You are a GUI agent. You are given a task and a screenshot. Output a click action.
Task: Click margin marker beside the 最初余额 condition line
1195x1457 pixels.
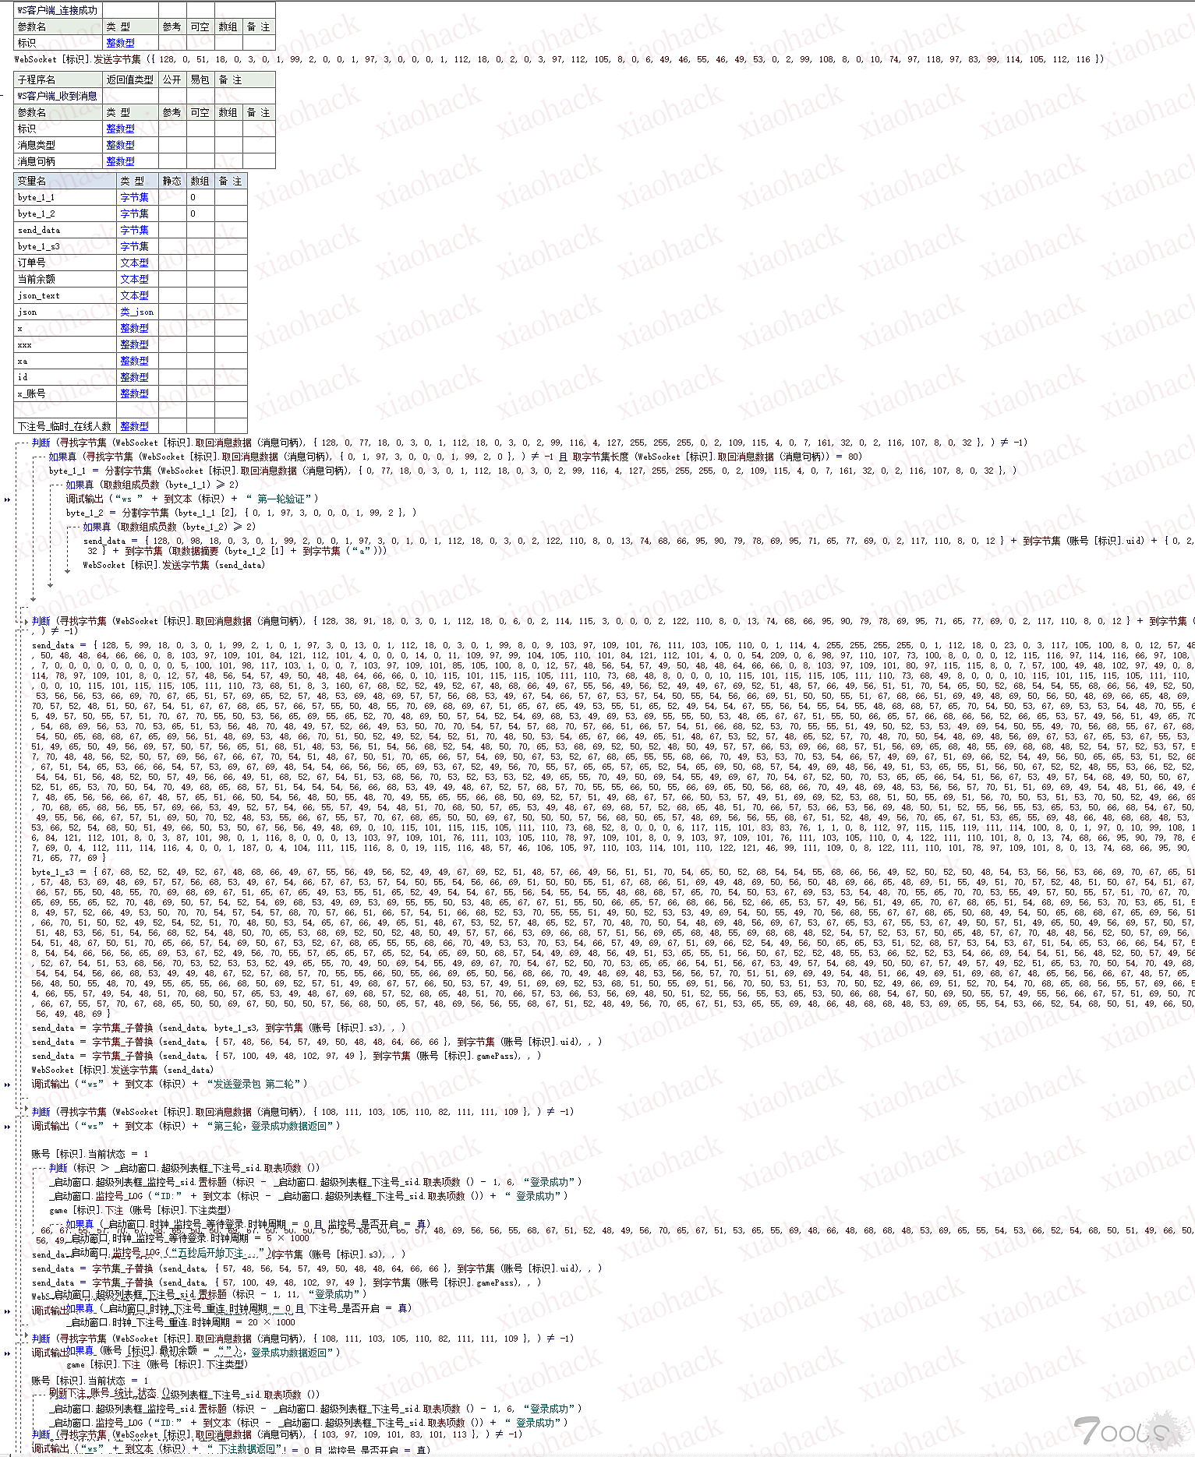[x=7, y=1353]
